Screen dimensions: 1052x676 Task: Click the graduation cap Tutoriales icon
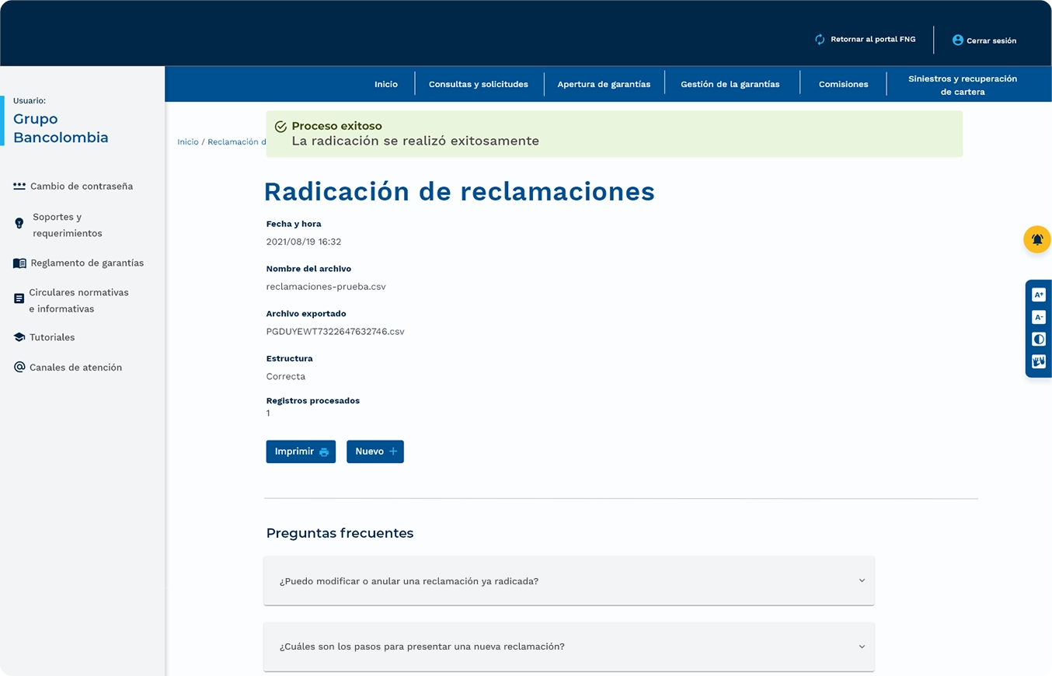19,337
